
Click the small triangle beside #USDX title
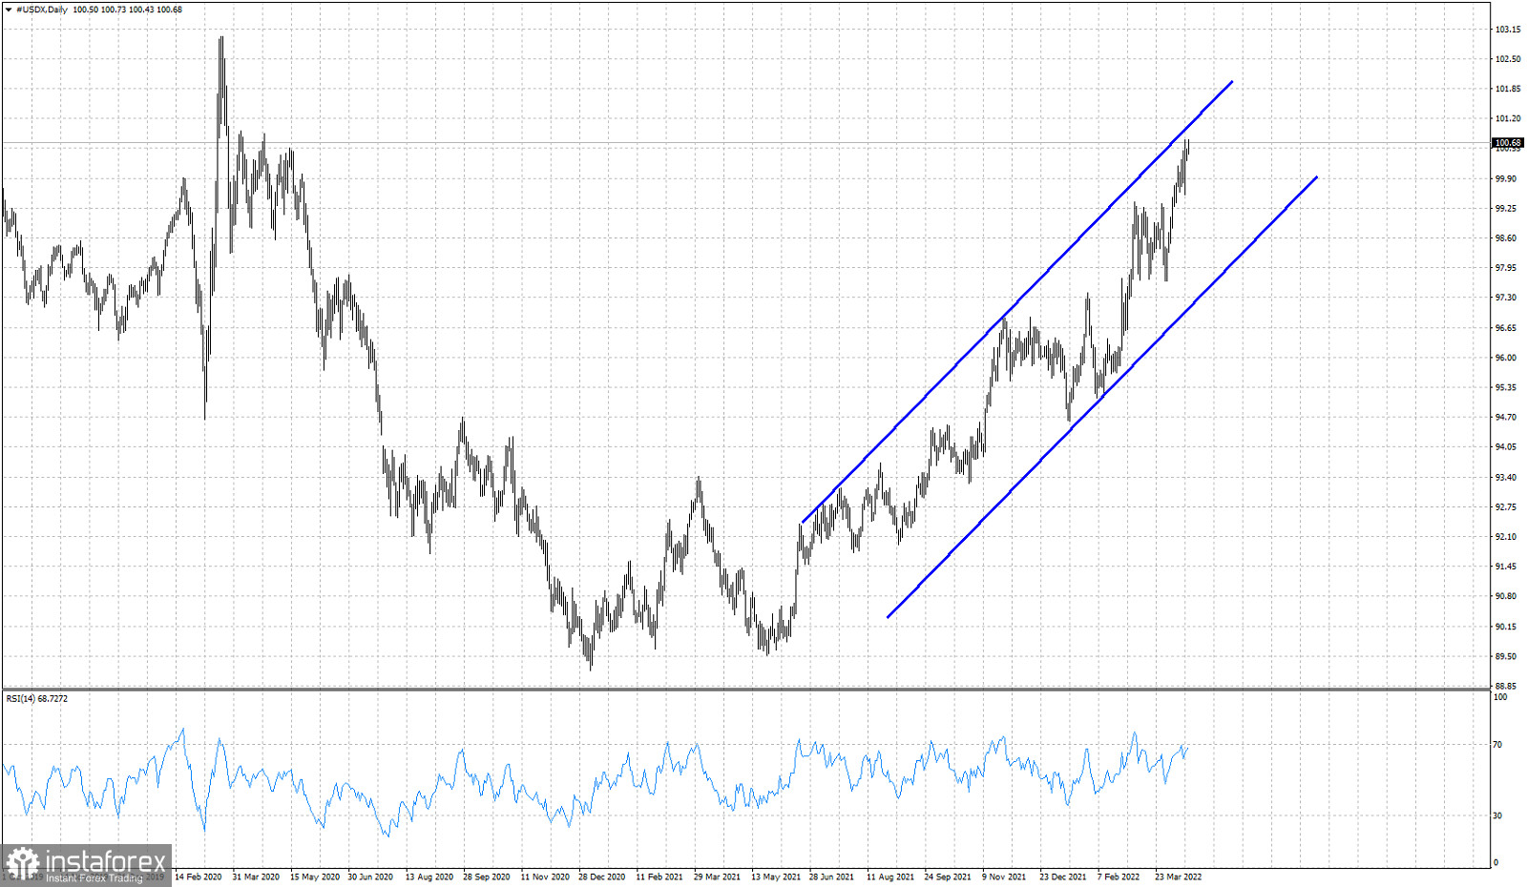(x=9, y=10)
